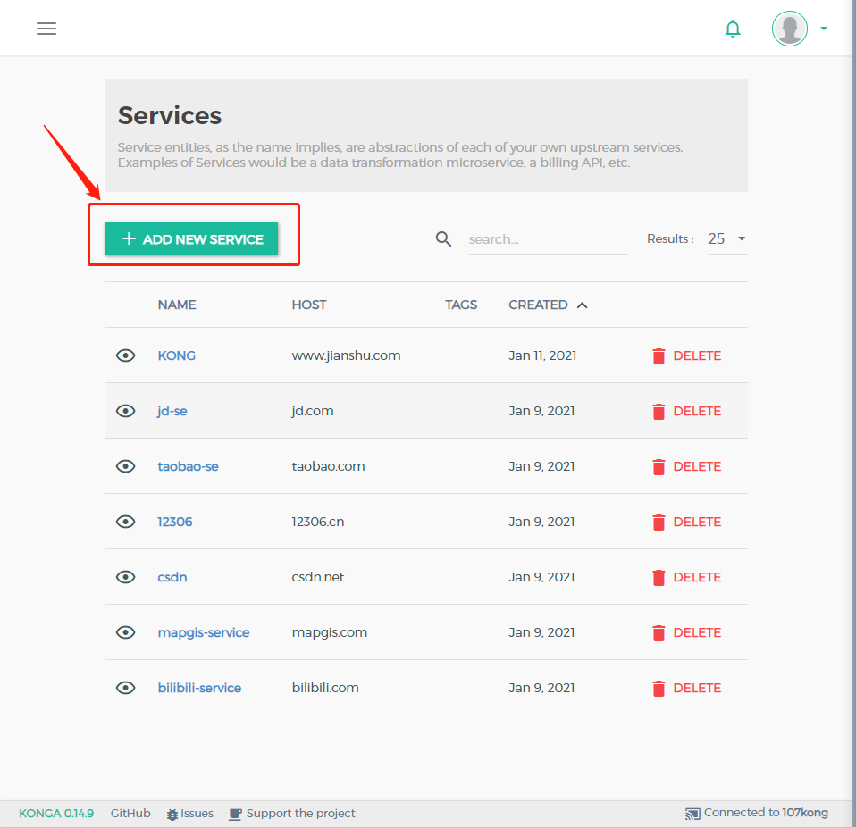Viewport: 856px width, 828px height.
Task: Click the eye icon beside csdn service
Action: 125,576
